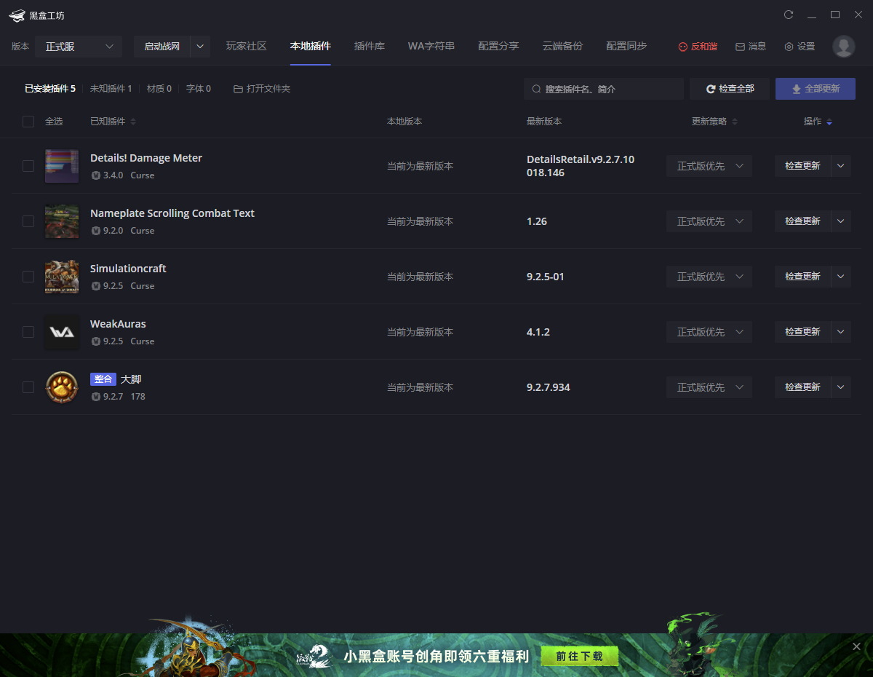Open the 消息 messages link
Screen dimensions: 873x677
(x=751, y=47)
